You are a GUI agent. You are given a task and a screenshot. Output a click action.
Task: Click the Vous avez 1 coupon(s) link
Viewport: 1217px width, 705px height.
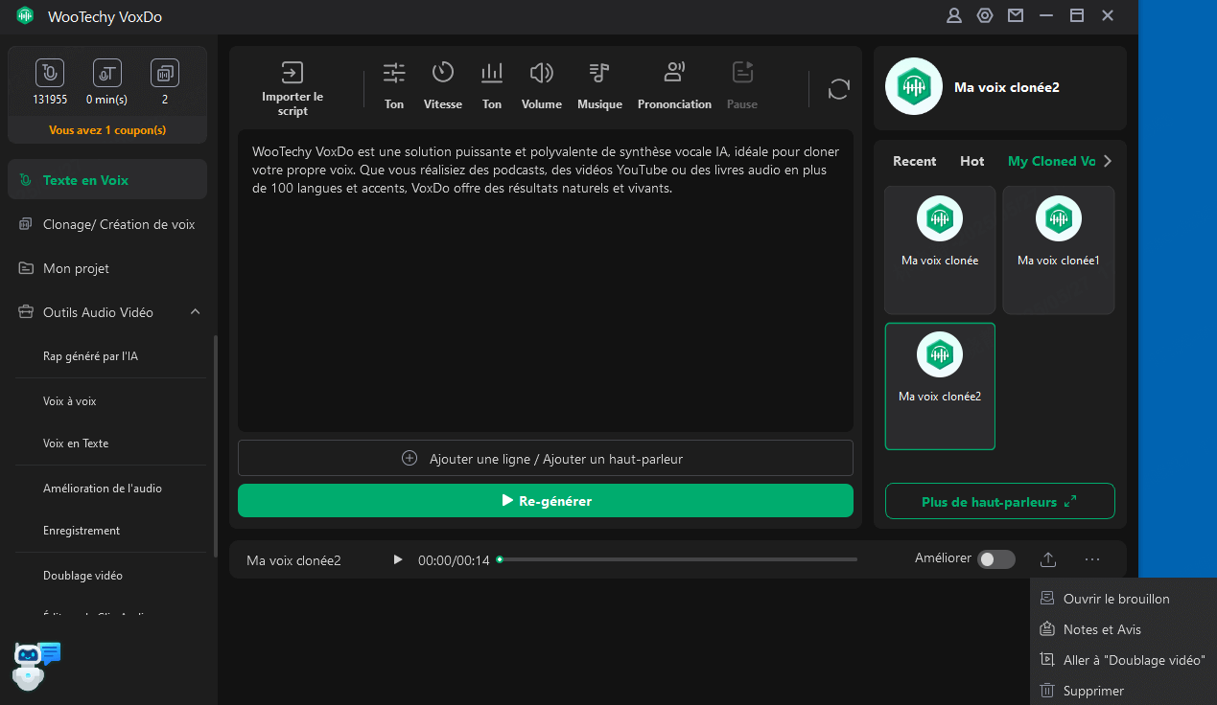coord(107,130)
